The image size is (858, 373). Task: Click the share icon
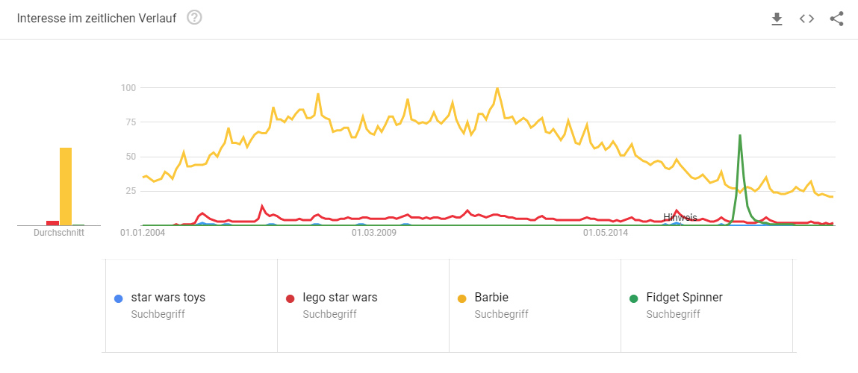[x=836, y=19]
